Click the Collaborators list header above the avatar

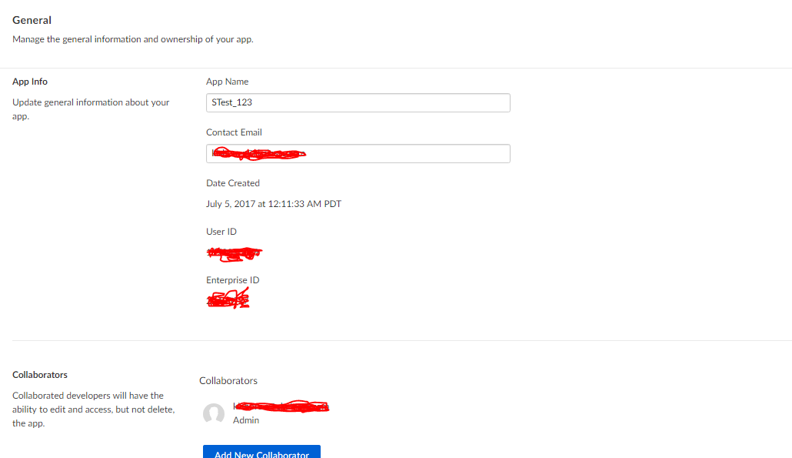[x=228, y=380]
